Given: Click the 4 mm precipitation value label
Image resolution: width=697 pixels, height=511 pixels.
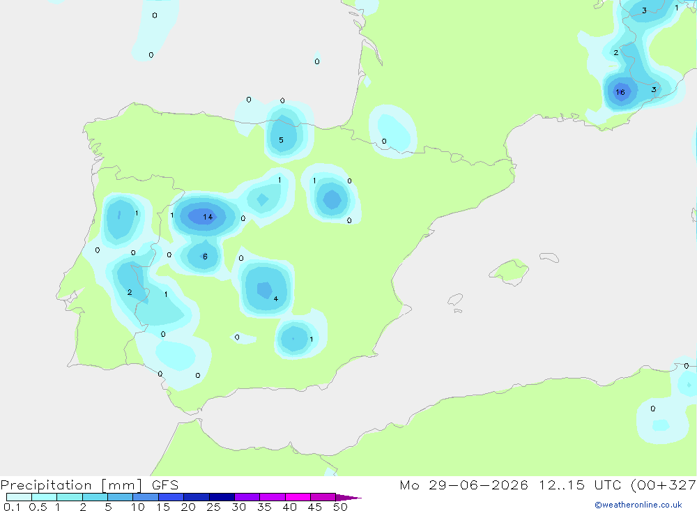Looking at the screenshot, I should click(276, 299).
